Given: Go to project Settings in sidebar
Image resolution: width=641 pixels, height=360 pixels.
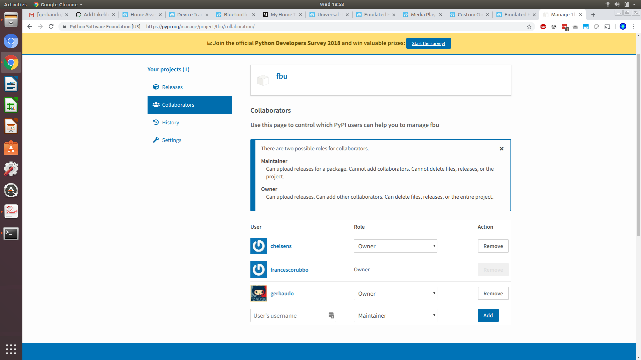Looking at the screenshot, I should coord(172,140).
